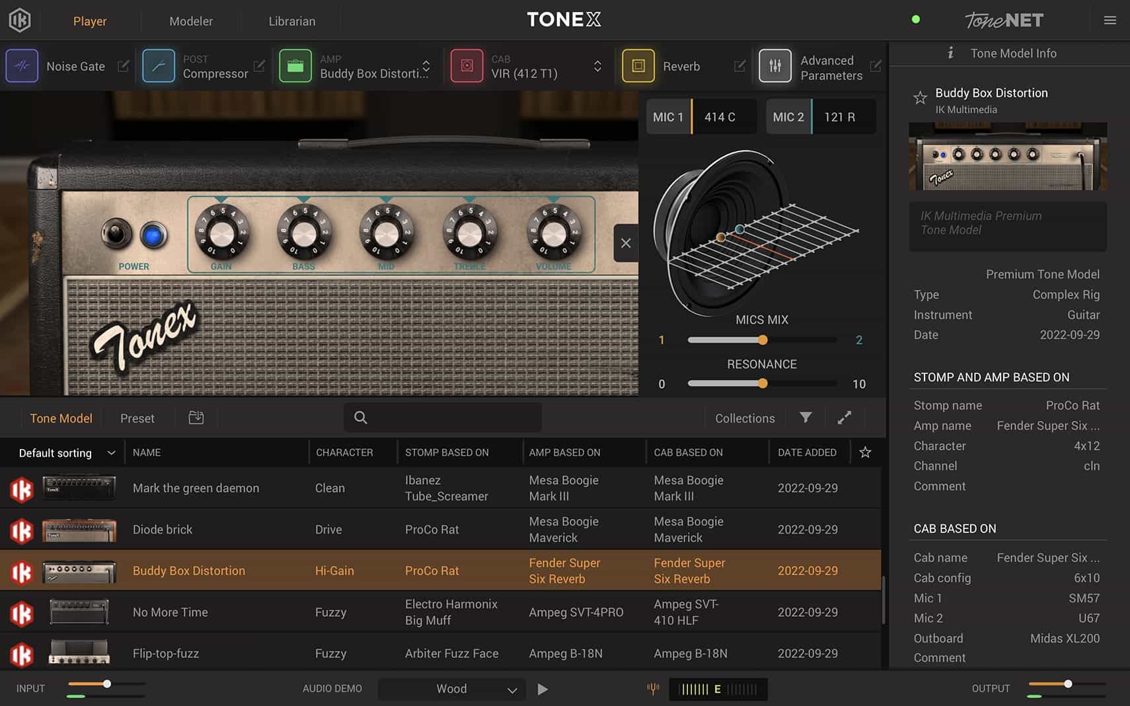Favorite Buddy Box Distortion with star icon

pos(920,98)
